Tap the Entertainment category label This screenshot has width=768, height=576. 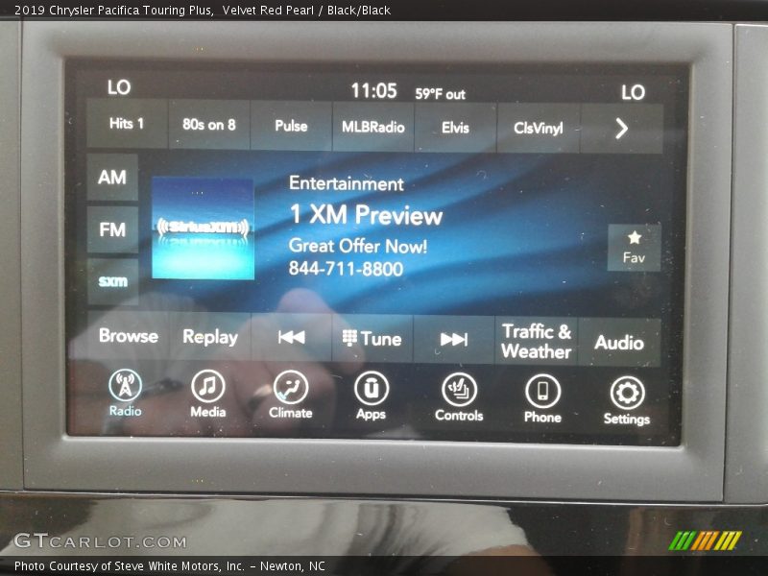pyautogui.click(x=347, y=183)
